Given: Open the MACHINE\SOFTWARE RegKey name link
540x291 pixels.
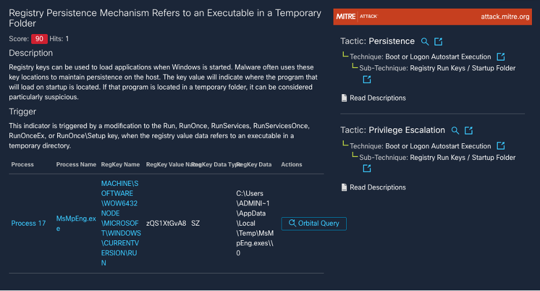Looking at the screenshot, I should point(119,223).
